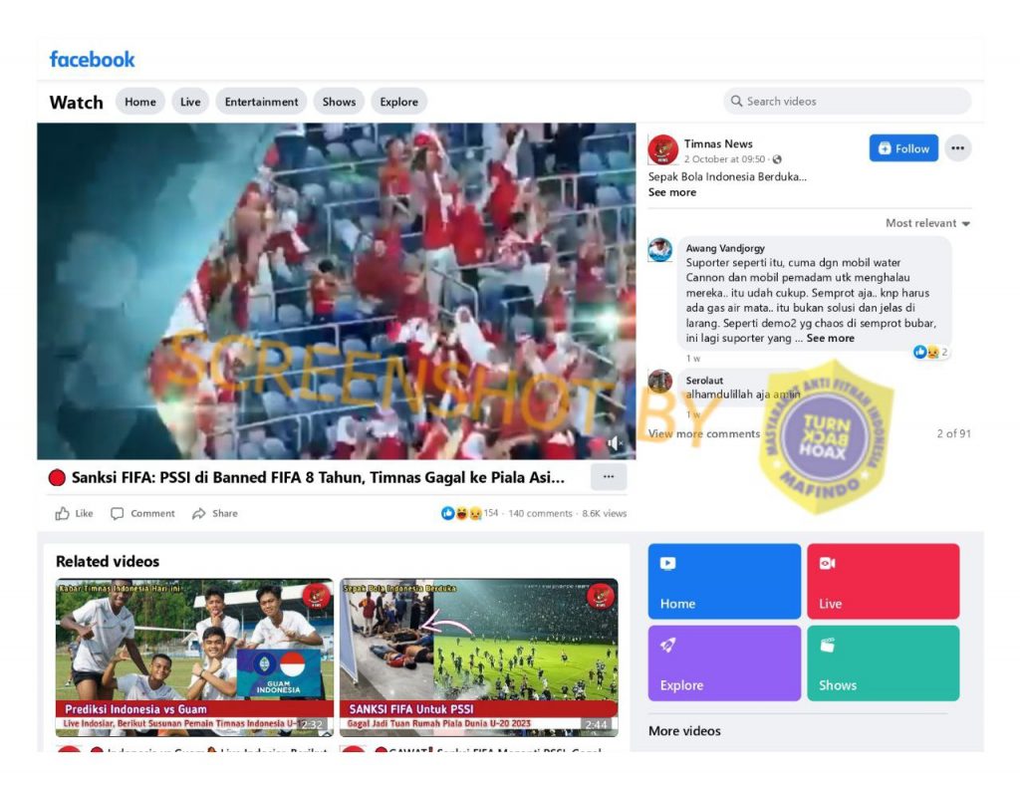
Task: Share the video
Action: [x=215, y=513]
